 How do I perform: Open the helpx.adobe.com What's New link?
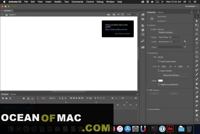(x=117, y=30)
